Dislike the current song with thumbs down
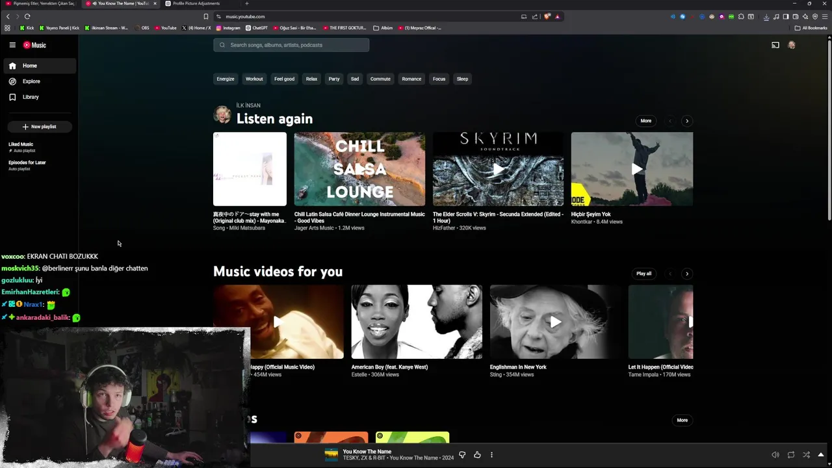The height and width of the screenshot is (468, 832). [462, 455]
